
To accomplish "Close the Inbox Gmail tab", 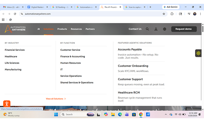I will click(x=23, y=7).
